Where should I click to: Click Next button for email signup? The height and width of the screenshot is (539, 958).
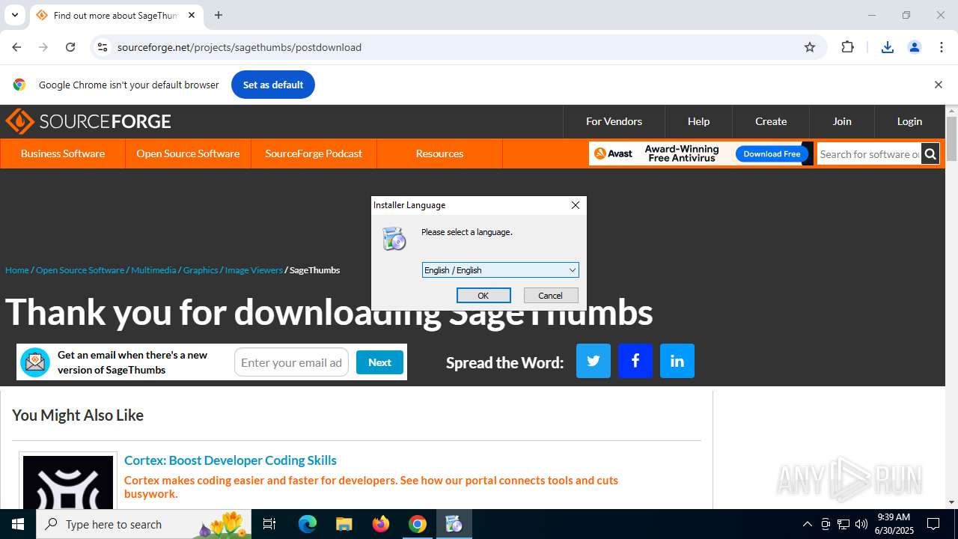coord(379,362)
